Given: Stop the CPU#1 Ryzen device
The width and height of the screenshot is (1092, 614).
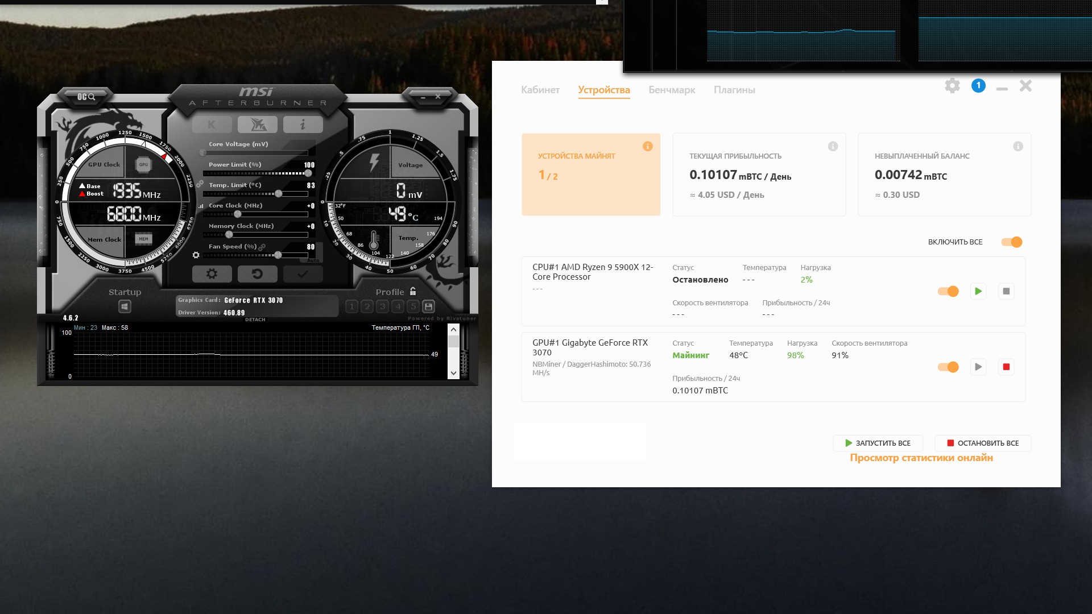Looking at the screenshot, I should [x=1006, y=291].
